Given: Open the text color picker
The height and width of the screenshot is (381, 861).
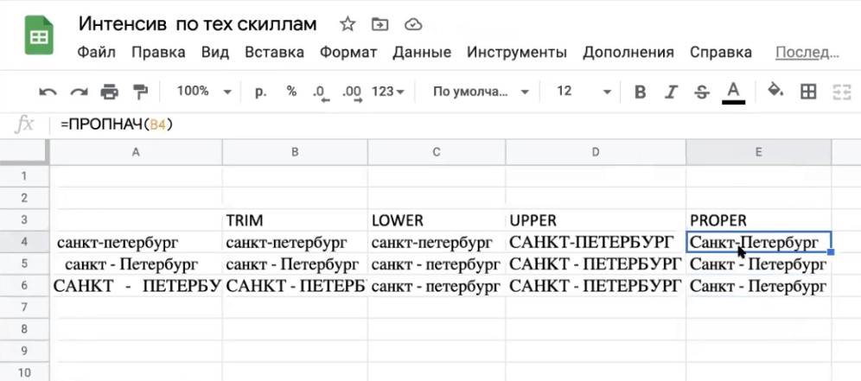Looking at the screenshot, I should 733,92.
